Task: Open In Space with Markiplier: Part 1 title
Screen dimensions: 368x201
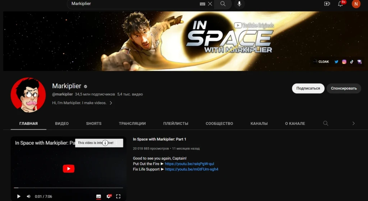Action: pyautogui.click(x=160, y=139)
